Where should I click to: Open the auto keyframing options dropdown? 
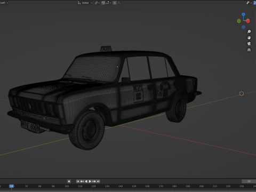point(73,181)
